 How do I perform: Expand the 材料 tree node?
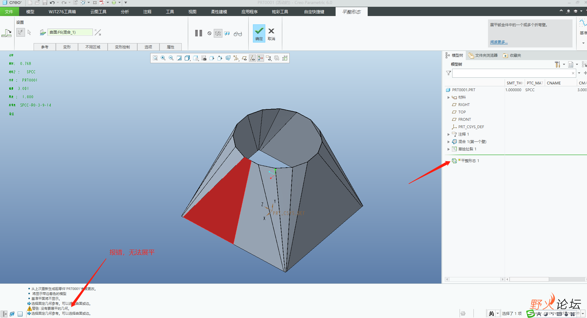click(449, 97)
